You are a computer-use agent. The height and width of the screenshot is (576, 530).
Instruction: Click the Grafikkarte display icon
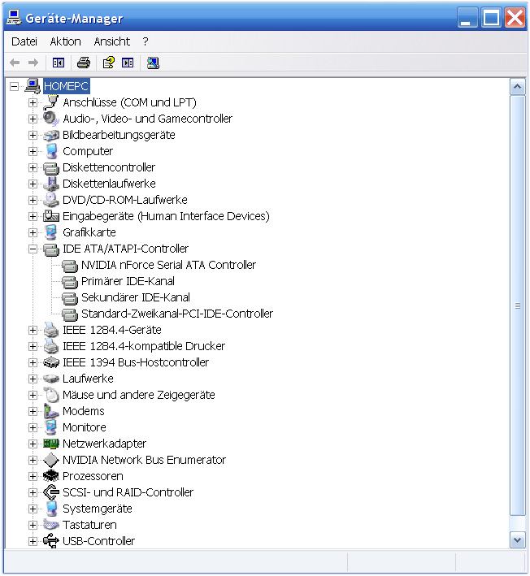pos(50,232)
